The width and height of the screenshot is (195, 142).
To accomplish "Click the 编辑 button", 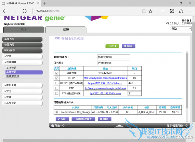I will click(62, 119).
